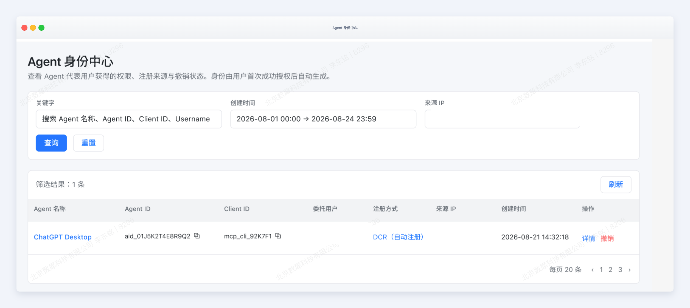Go to next page arrow
690x308 pixels.
(630, 270)
